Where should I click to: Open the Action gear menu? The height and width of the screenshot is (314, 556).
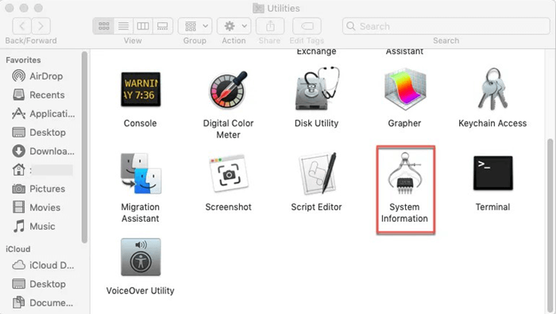point(234,26)
